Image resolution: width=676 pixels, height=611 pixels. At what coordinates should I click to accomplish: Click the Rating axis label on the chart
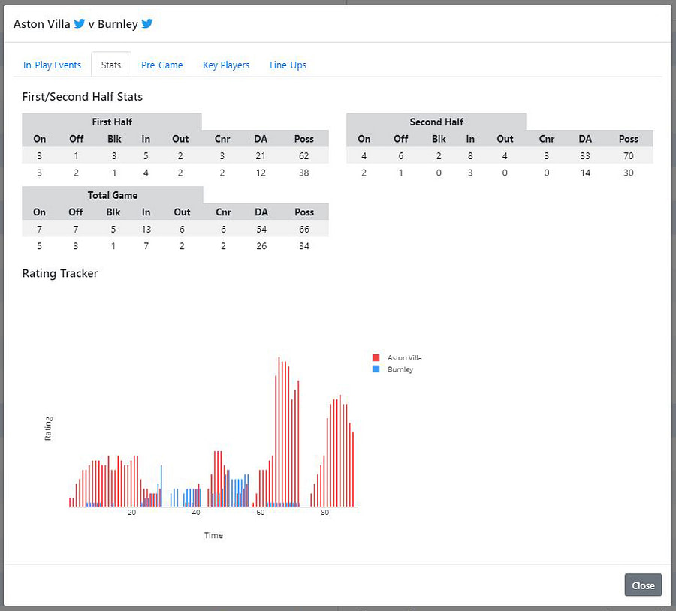click(50, 426)
